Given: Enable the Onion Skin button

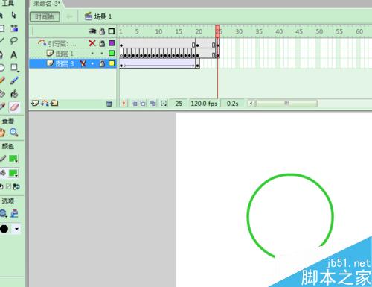Looking at the screenshot, I should (x=135, y=104).
